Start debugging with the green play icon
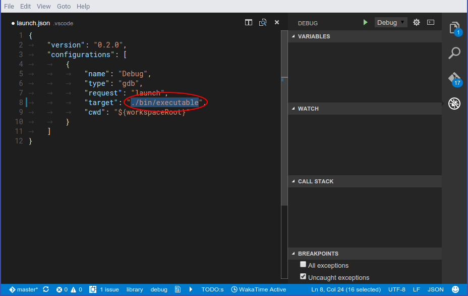This screenshot has height=296, width=468. [365, 22]
